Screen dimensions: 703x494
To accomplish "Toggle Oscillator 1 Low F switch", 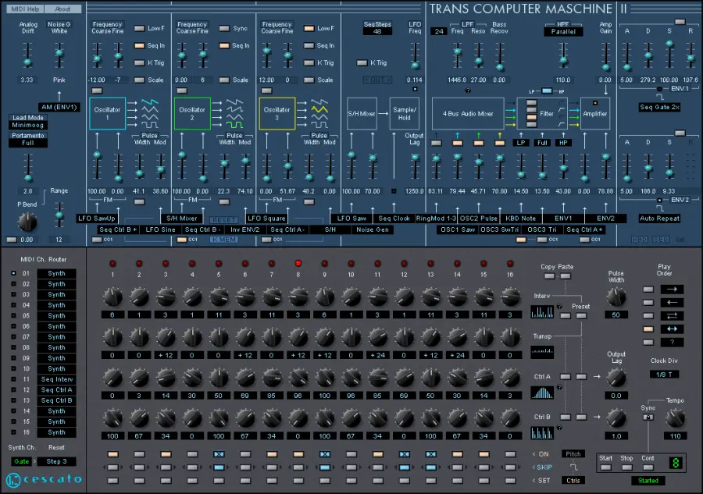I will pyautogui.click(x=140, y=28).
